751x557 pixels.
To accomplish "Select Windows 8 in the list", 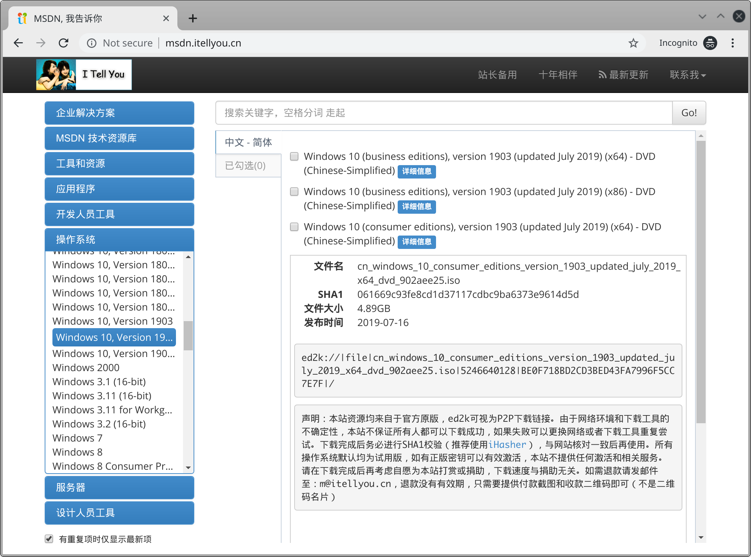I will 77,452.
